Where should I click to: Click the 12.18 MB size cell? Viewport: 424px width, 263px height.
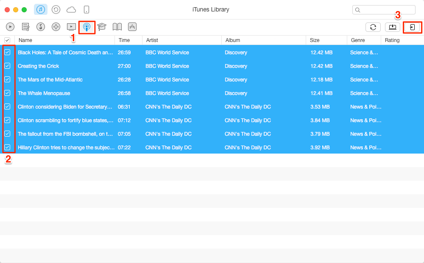(321, 80)
